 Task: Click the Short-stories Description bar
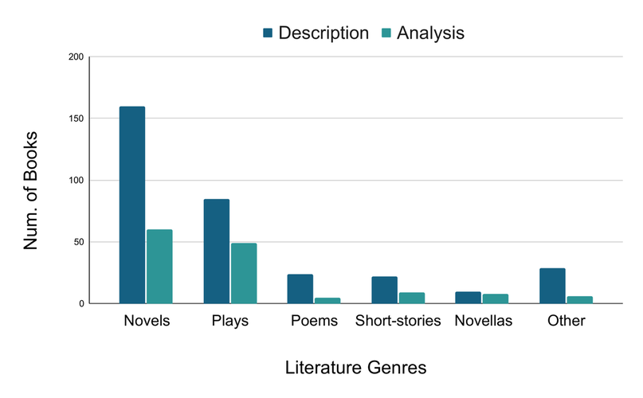pos(385,291)
